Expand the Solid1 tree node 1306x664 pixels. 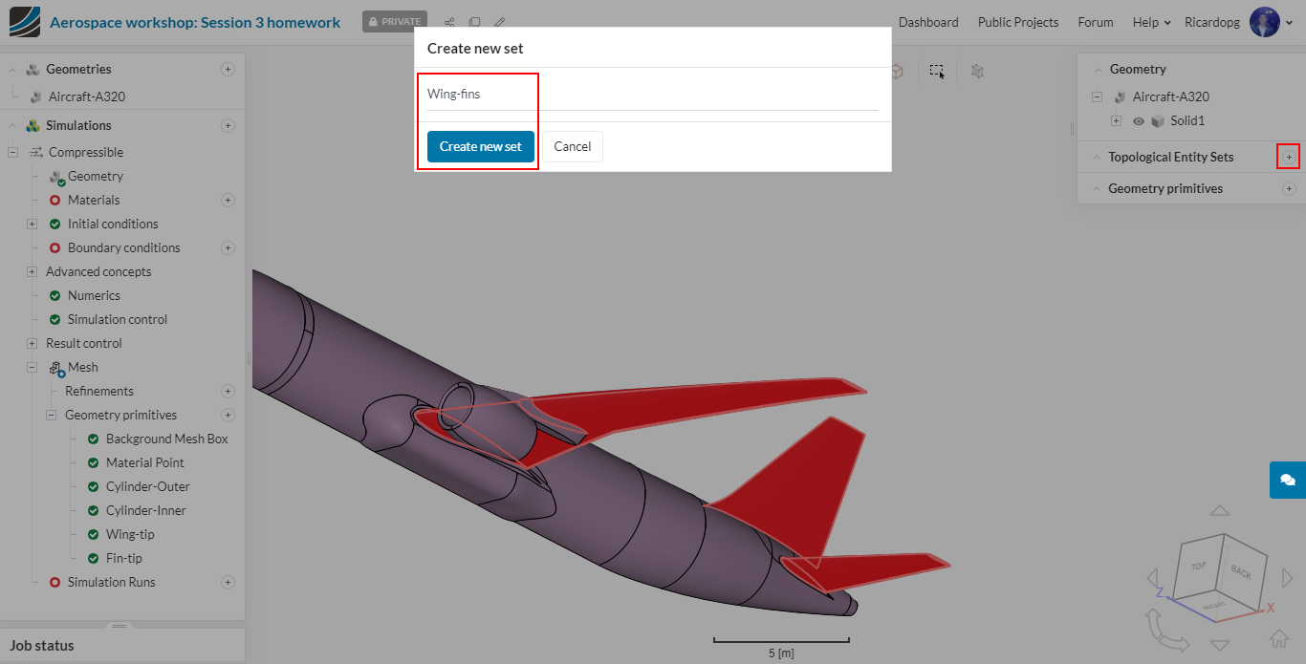(1116, 121)
